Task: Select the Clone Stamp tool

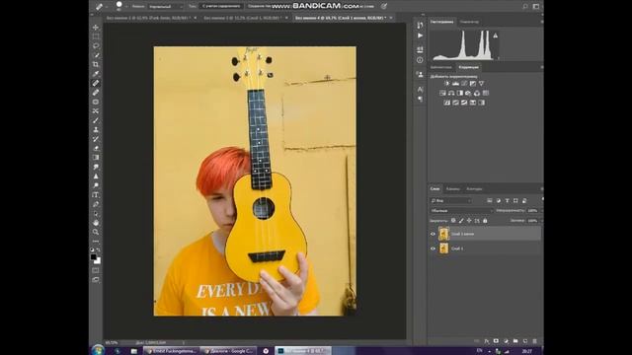Action: tap(96, 129)
